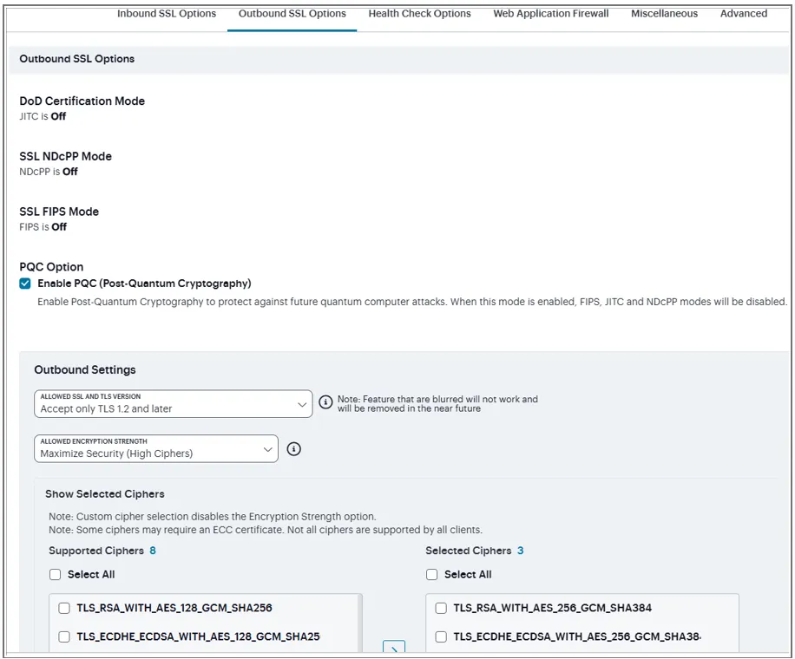Image resolution: width=795 pixels, height=659 pixels.
Task: Click the "Supported Ciphers" count label
Action: point(102,551)
